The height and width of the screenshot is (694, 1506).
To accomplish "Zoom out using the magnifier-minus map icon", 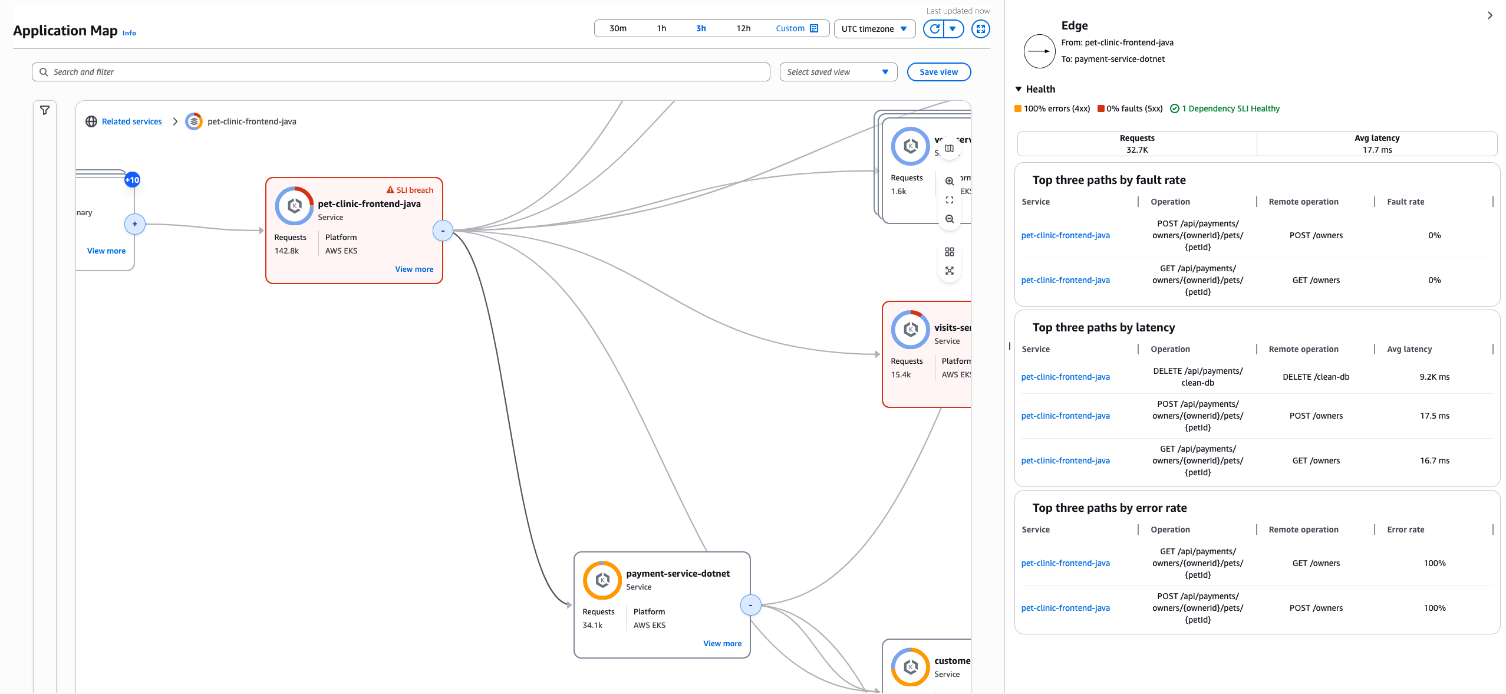I will pos(950,219).
